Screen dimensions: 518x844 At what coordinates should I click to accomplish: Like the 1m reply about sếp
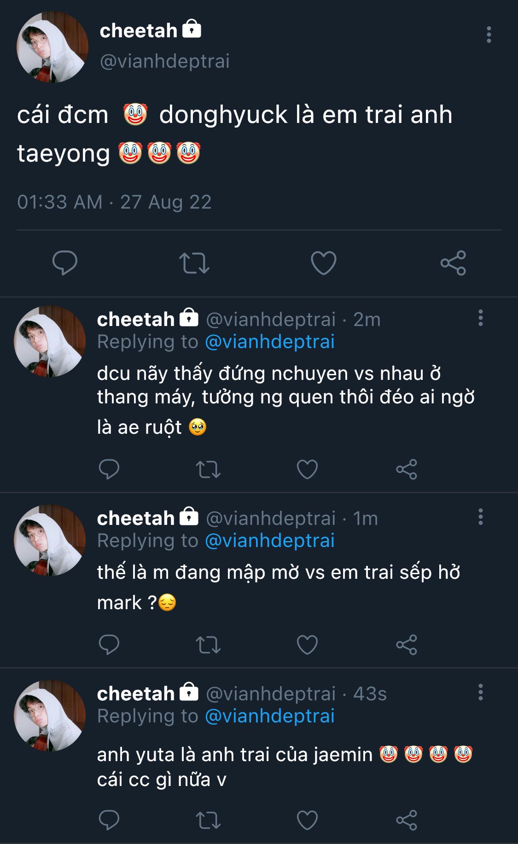pos(307,644)
